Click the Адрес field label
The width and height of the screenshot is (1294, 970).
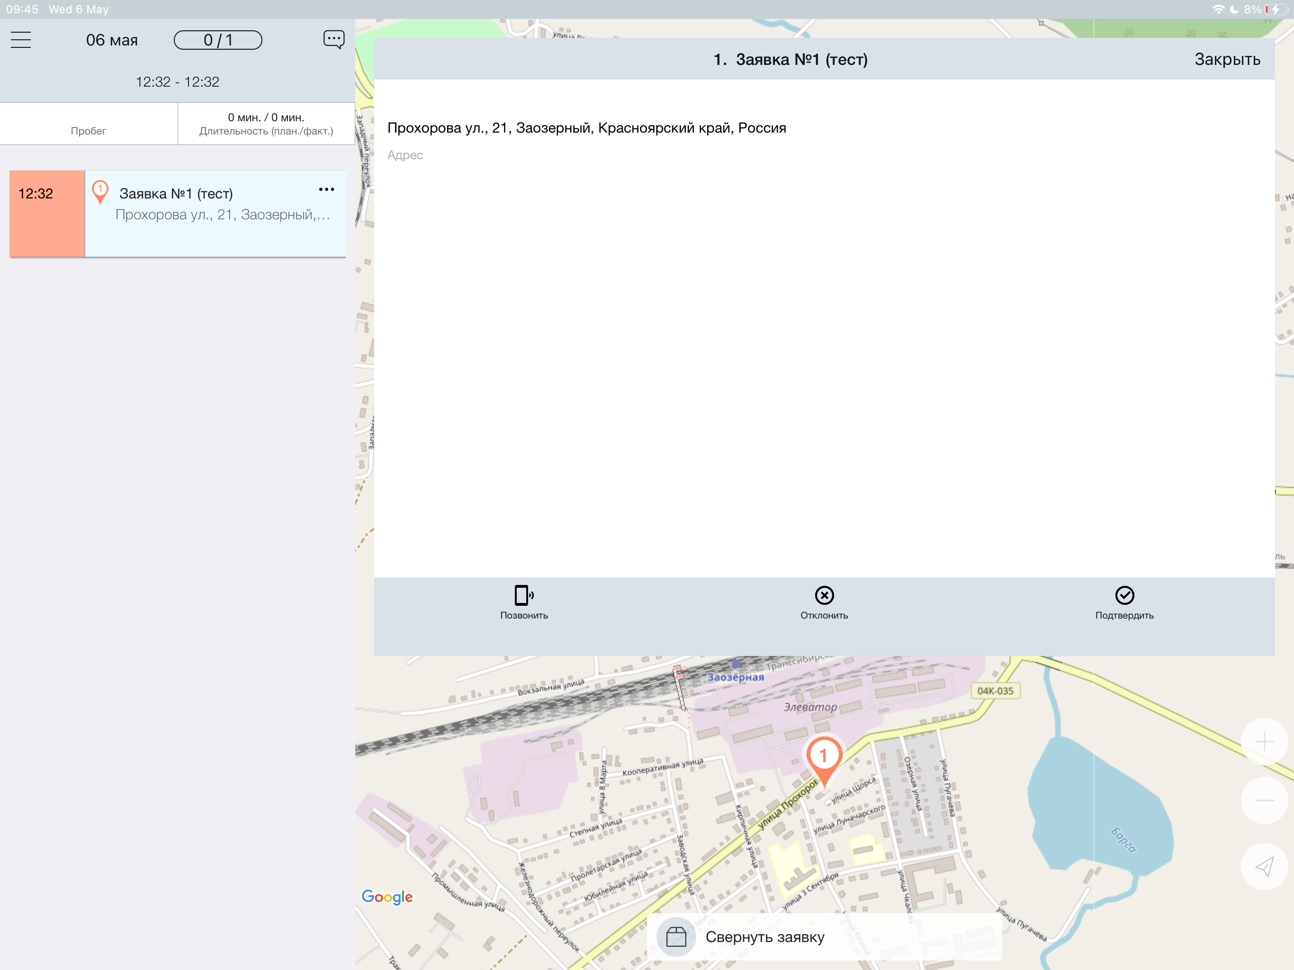pyautogui.click(x=405, y=155)
